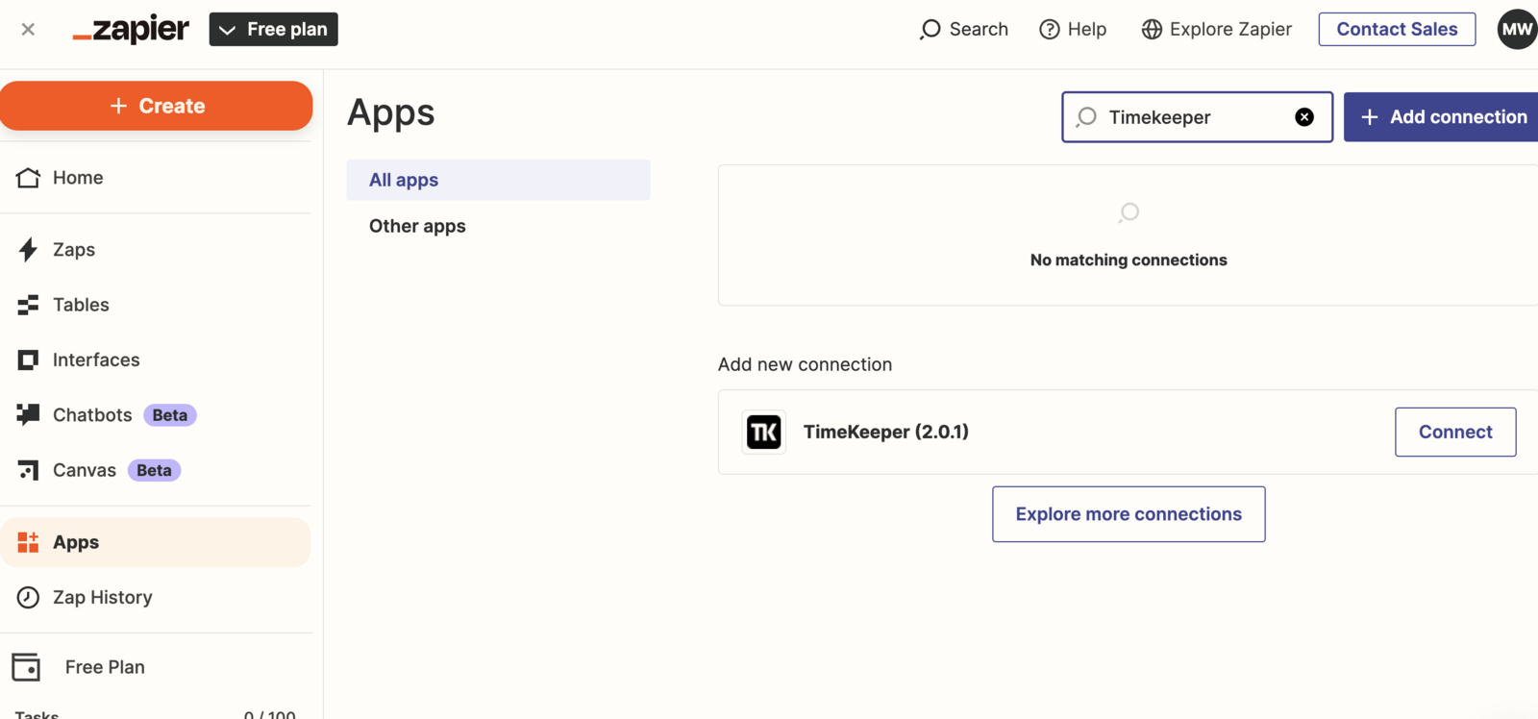Click the question mark Help icon
Screen dimensions: 1538x719
1050,30
